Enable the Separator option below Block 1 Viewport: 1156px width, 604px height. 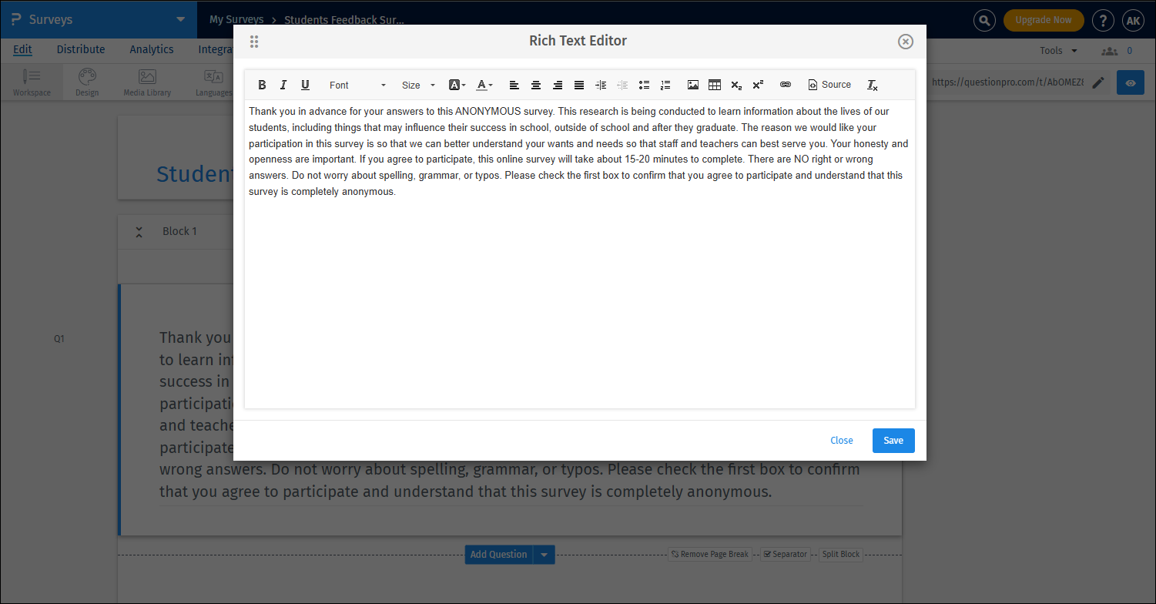pyautogui.click(x=786, y=554)
